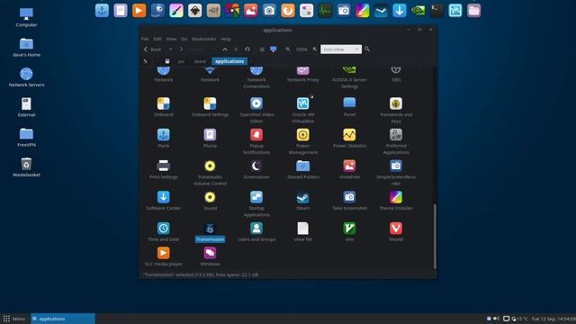Reload the current folder view
The image size is (576, 324).
247,49
